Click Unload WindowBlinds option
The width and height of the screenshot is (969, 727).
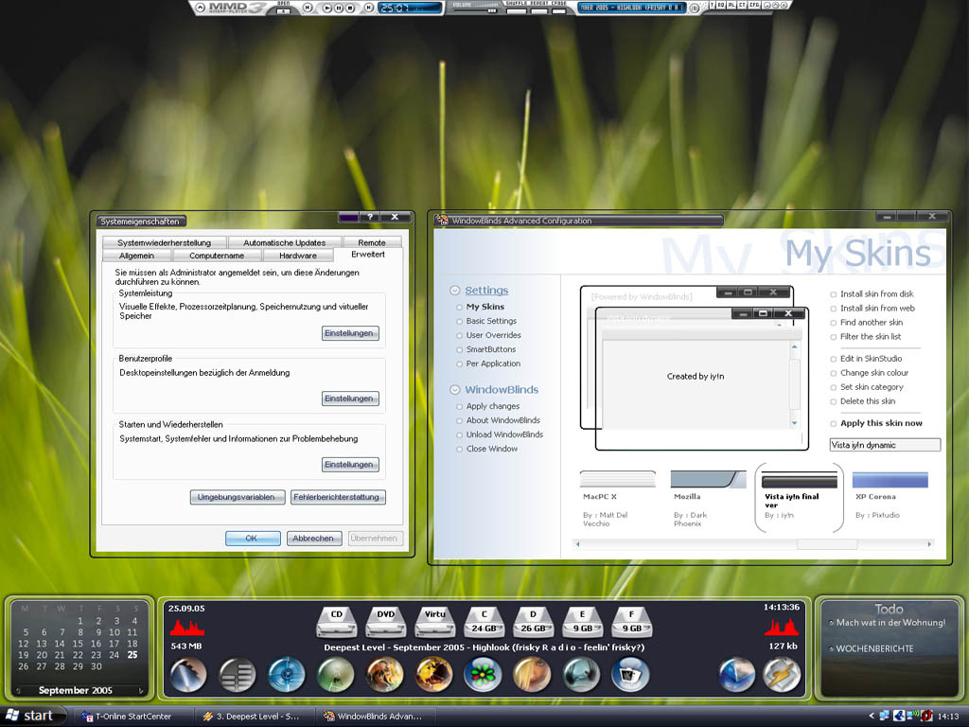click(x=504, y=434)
